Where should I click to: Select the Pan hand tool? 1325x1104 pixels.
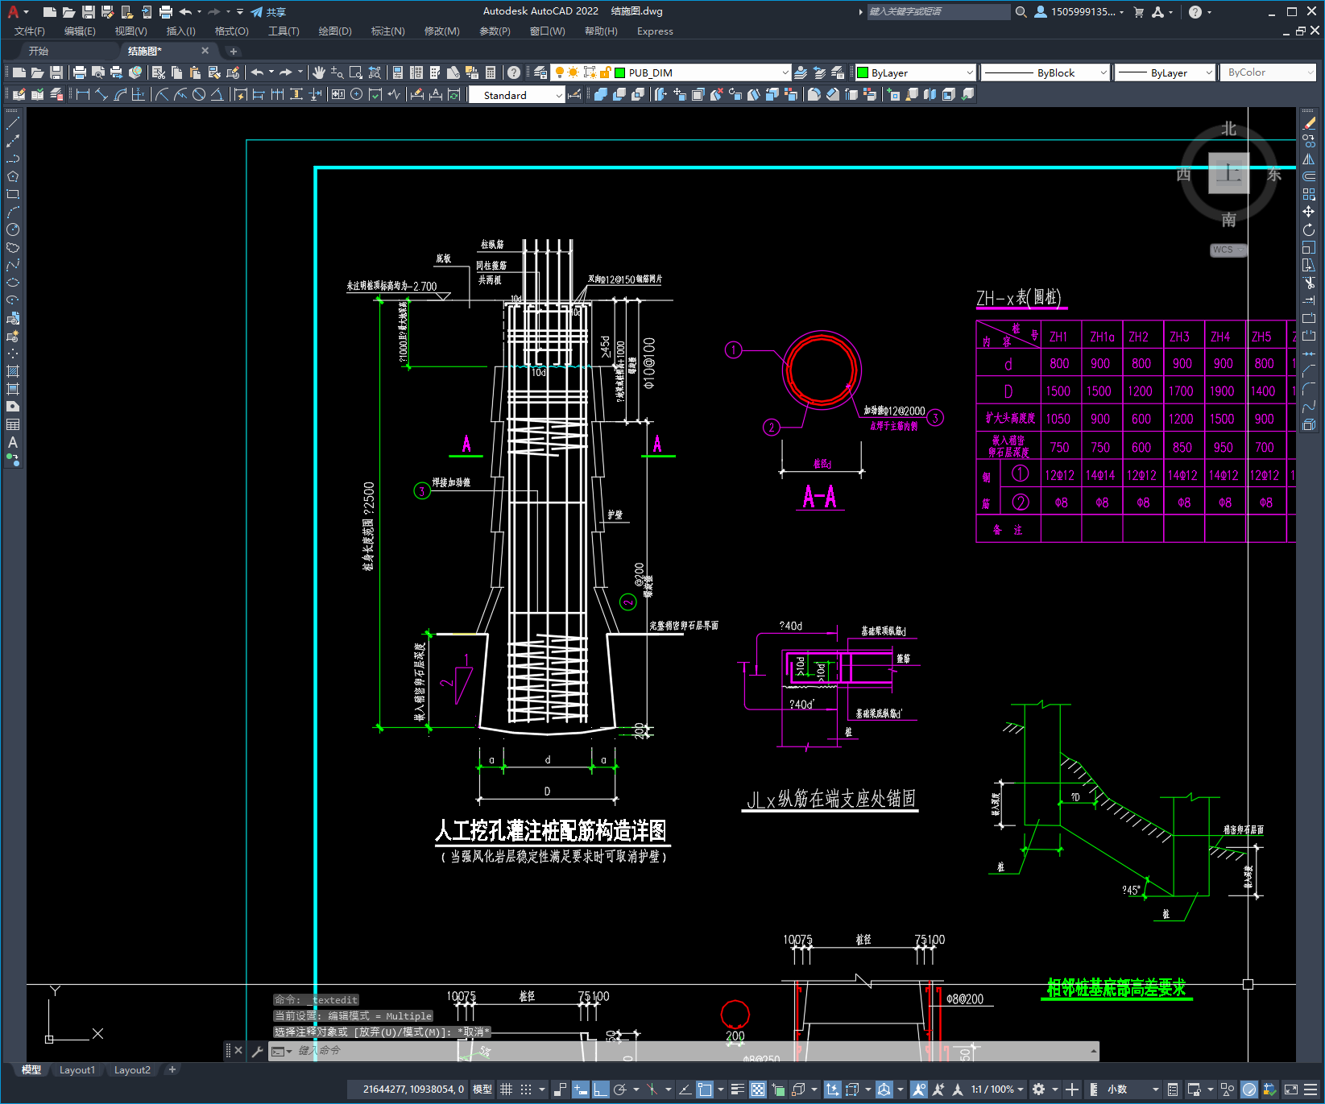click(x=319, y=72)
